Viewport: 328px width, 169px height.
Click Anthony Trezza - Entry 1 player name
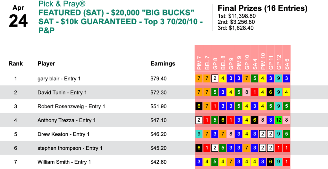click(x=66, y=120)
